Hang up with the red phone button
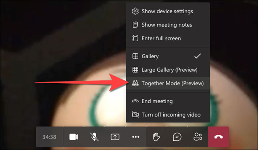 (x=219, y=137)
